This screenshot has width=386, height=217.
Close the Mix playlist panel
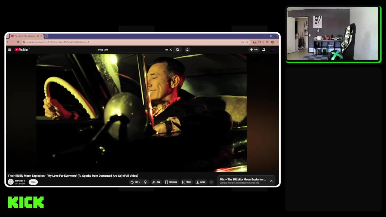click(271, 181)
